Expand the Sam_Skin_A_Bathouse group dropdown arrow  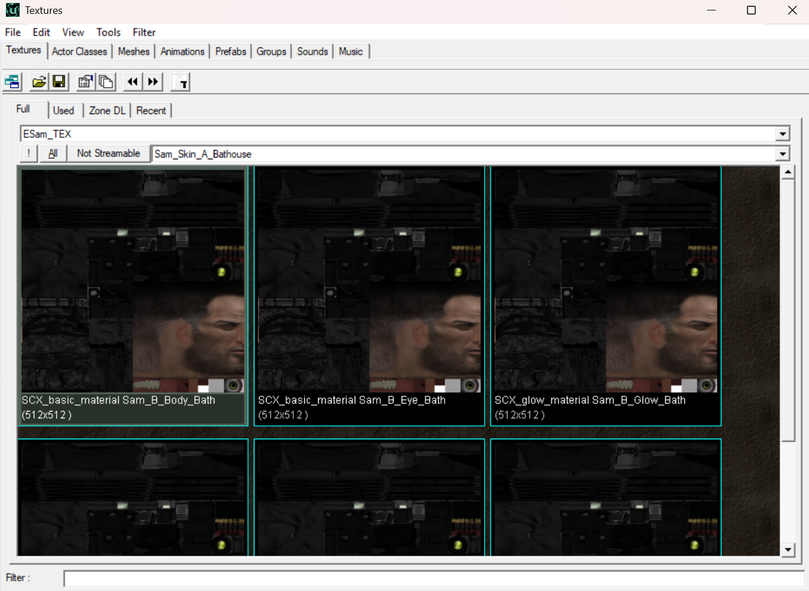pos(783,154)
